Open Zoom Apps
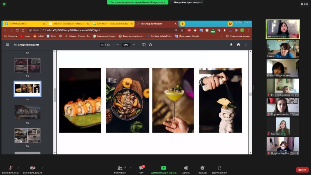 (220, 170)
